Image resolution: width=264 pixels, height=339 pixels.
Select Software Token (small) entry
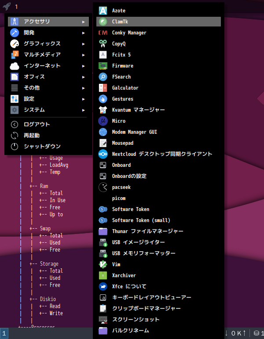158,220
